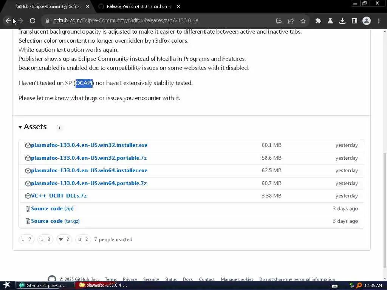Image resolution: width=387 pixels, height=290 pixels.
Task: Go forward with the browser forward arrow
Action: pyautogui.click(x=20, y=21)
